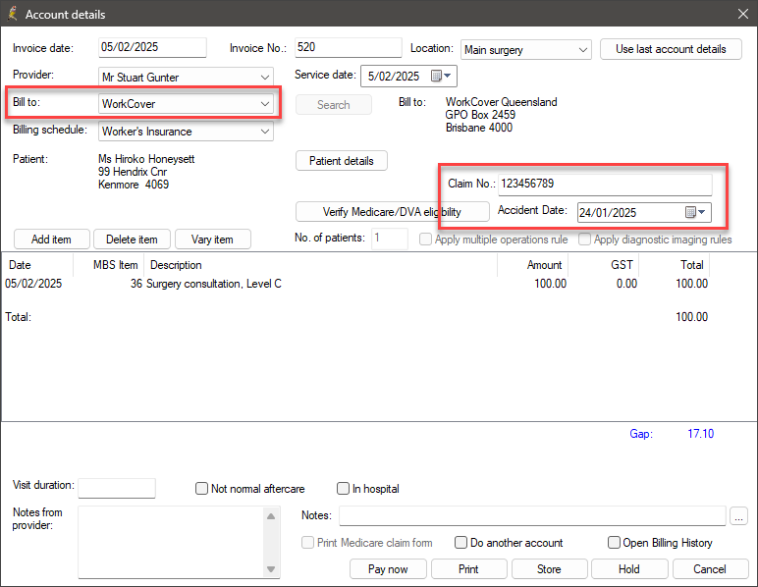The width and height of the screenshot is (758, 587).
Task: Click the WorkCover Queensland address text
Action: (x=502, y=115)
